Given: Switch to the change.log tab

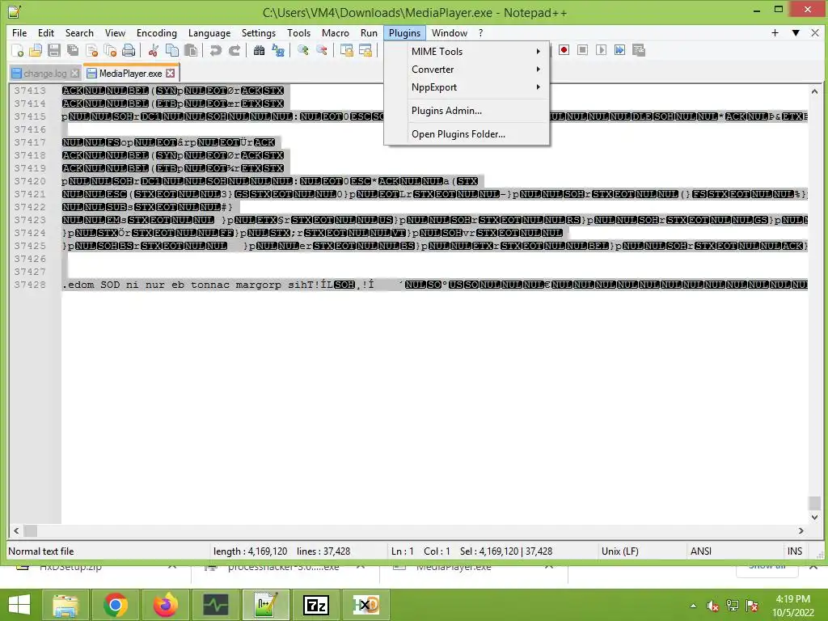Looking at the screenshot, I should tap(45, 74).
